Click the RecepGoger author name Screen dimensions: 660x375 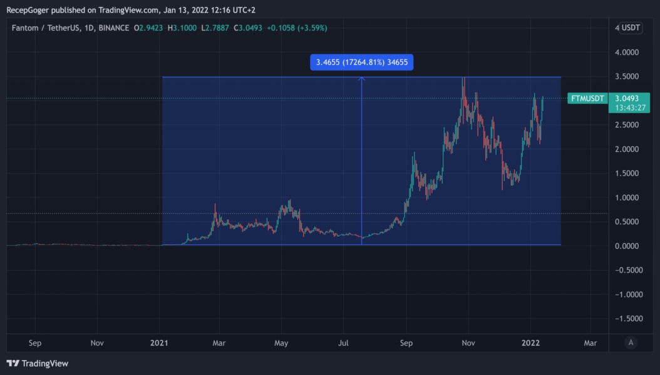point(28,10)
